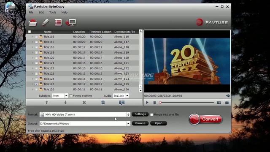Screen dimensions: 270x152
Task: Click the record-screen monitor icon
Action: click(x=71, y=22)
